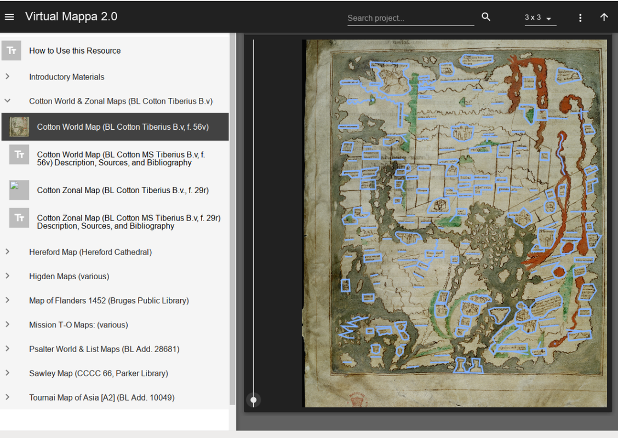618x438 pixels.
Task: Expand the Introductory Materials section
Action: pyautogui.click(x=8, y=77)
